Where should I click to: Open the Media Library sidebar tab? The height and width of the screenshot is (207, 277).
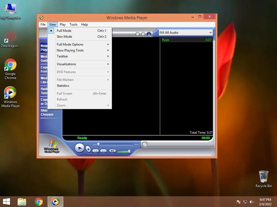44,80
